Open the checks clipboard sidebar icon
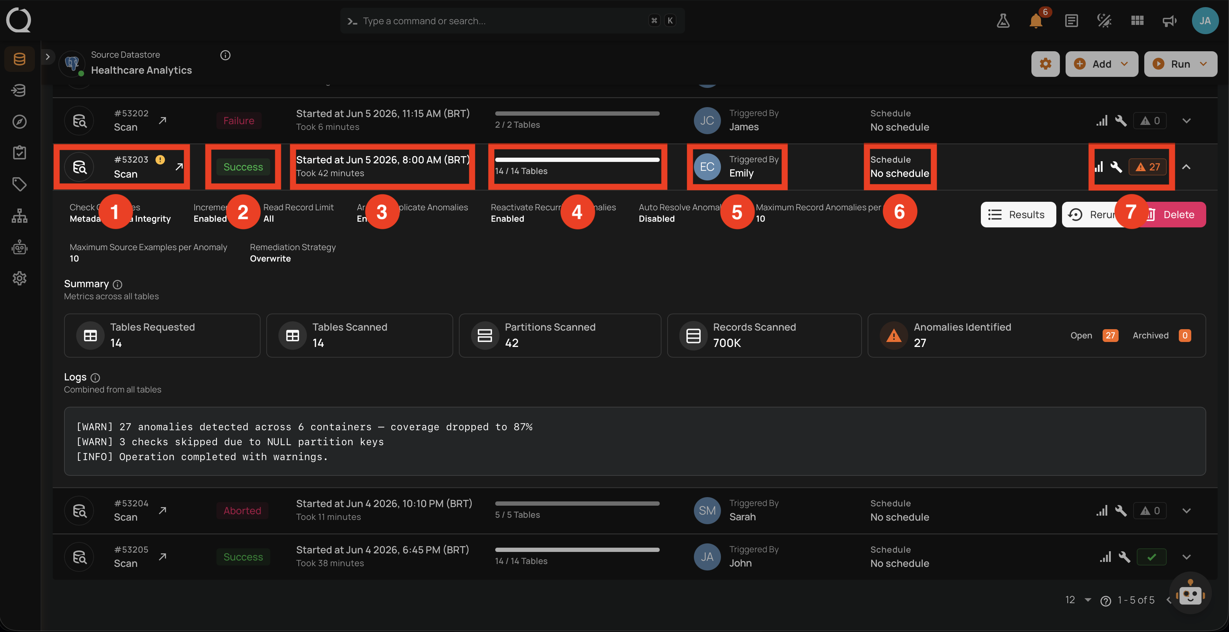 point(20,153)
